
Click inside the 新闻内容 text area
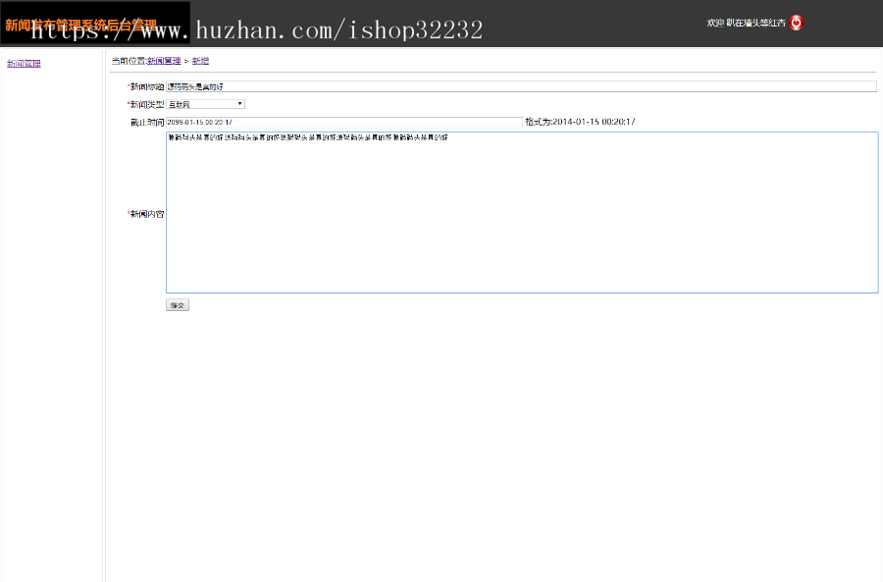522,212
